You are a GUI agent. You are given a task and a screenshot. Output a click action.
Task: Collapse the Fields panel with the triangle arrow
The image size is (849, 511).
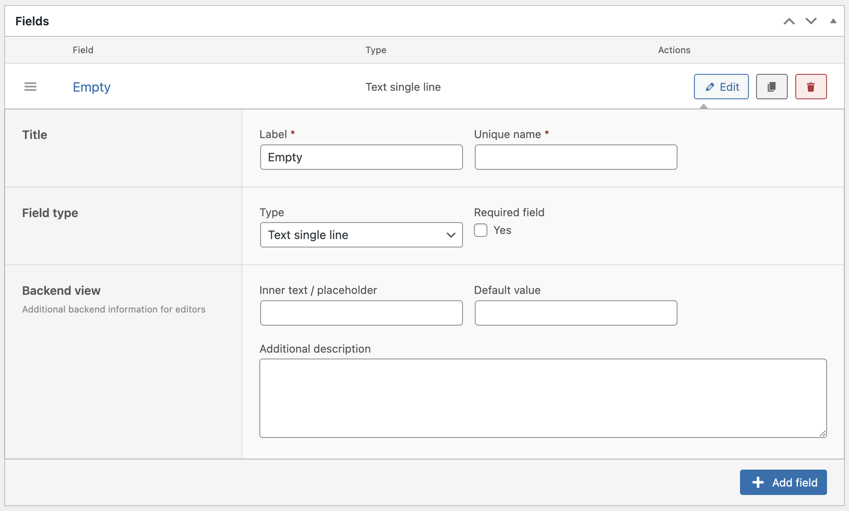coord(832,21)
